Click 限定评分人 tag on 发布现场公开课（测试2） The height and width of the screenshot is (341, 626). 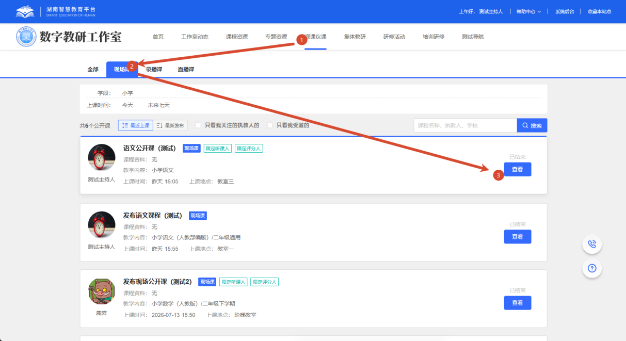[265, 282]
